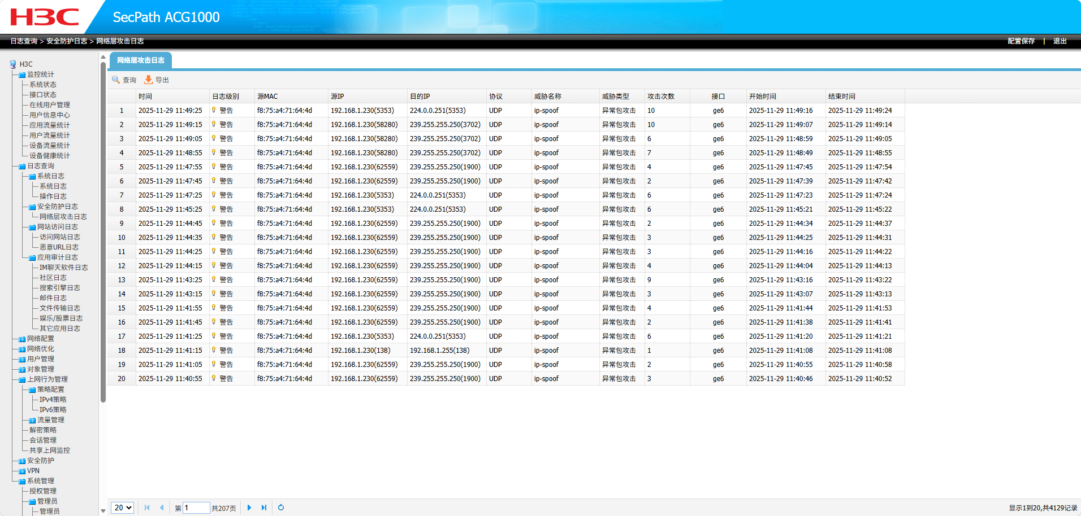Screen dimensions: 1081x516
Task: Click 安全防护日志 in the breadcrumb
Action: pyautogui.click(x=67, y=41)
